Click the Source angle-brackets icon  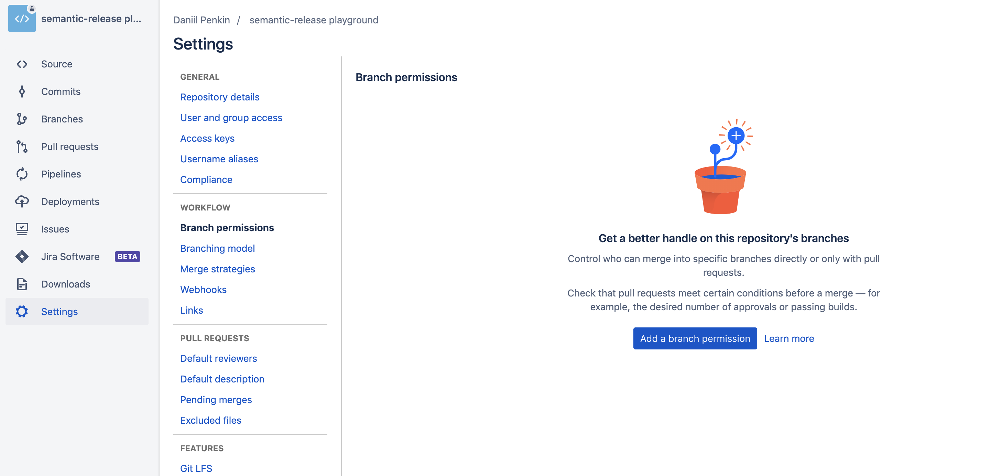point(22,64)
